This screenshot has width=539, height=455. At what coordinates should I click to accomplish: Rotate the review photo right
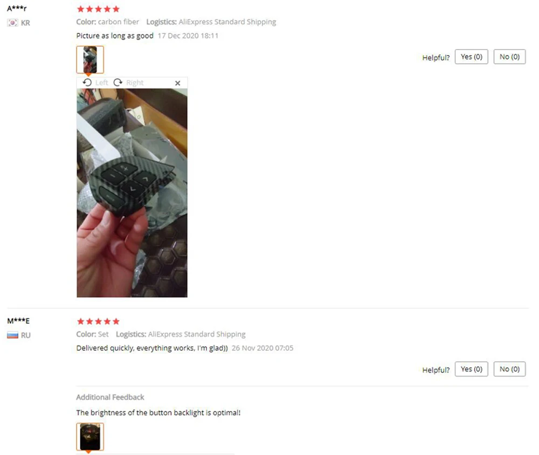point(118,82)
